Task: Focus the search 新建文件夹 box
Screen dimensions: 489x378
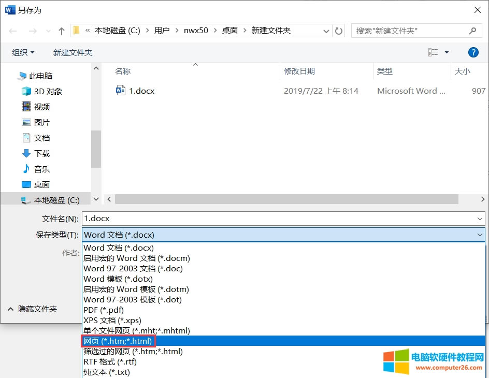Action: pyautogui.click(x=416, y=31)
